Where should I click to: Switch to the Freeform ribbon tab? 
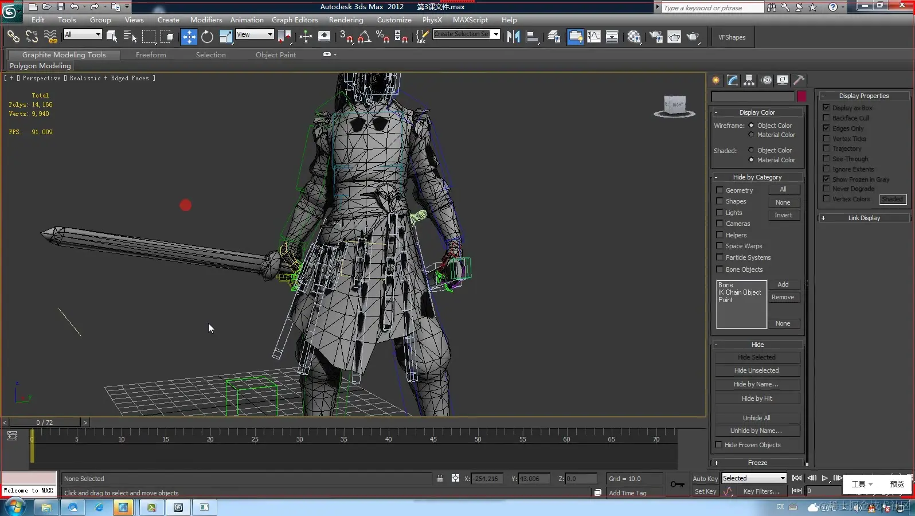(151, 55)
